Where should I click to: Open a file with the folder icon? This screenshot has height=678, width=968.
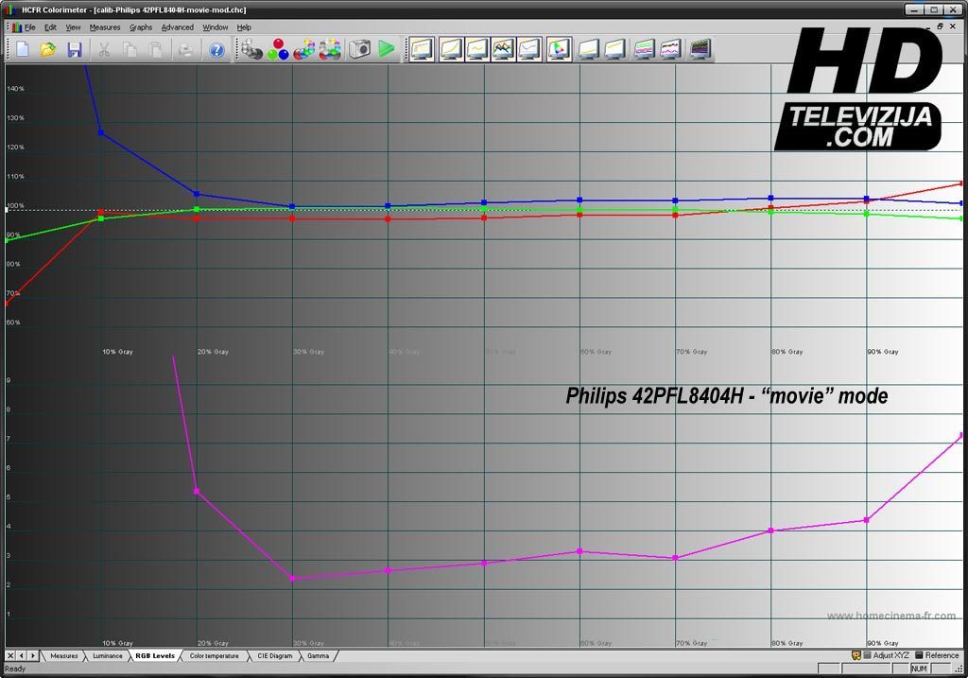pyautogui.click(x=48, y=49)
